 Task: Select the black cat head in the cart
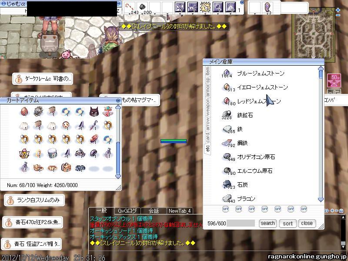pos(94,112)
